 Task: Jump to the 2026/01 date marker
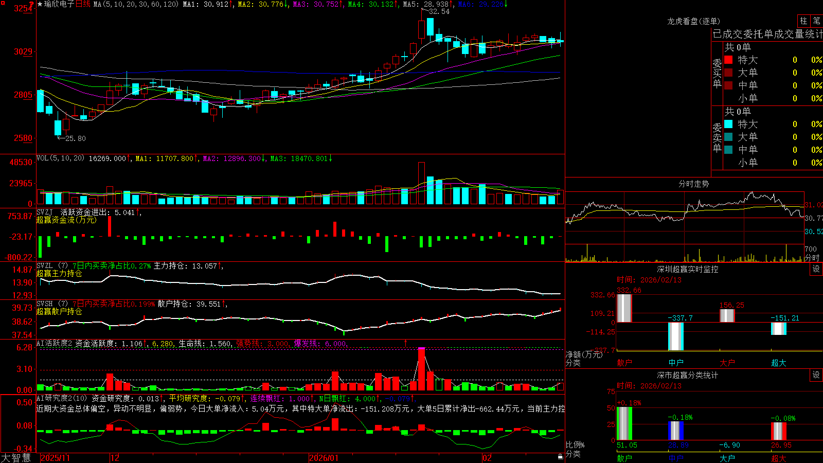[324, 458]
